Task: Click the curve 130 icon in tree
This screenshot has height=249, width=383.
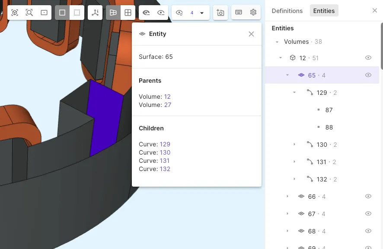Action: pyautogui.click(x=310, y=144)
